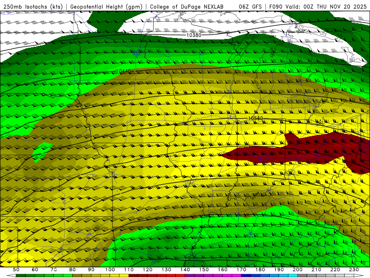Click the "250mb Isotachs (kts)" title text
The image size is (370, 278).
tap(33, 7)
